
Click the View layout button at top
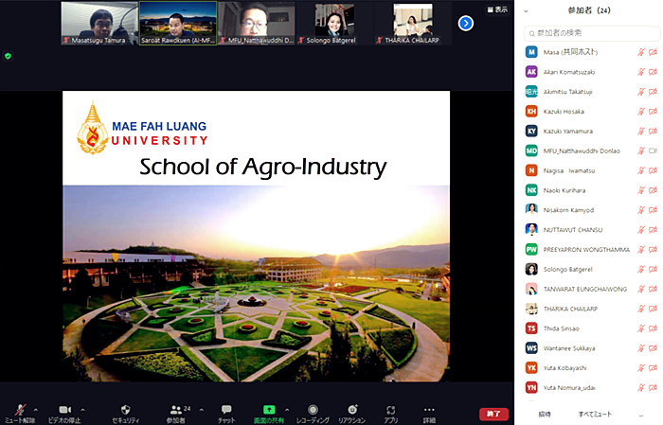coord(497,9)
